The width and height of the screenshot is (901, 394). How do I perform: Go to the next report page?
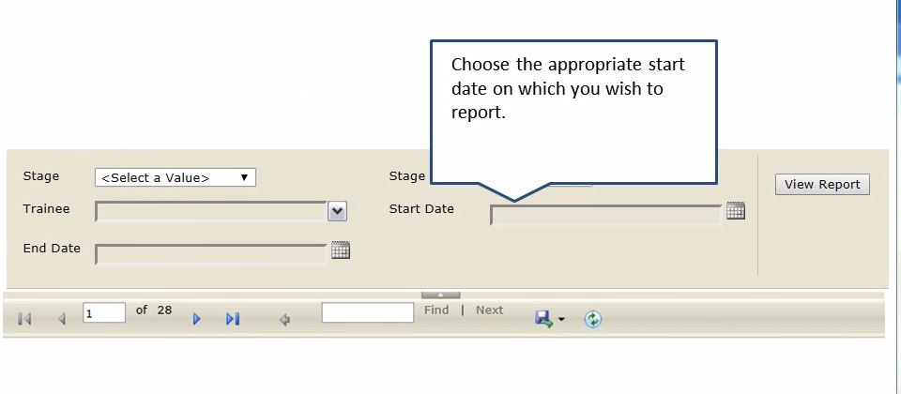(x=196, y=319)
